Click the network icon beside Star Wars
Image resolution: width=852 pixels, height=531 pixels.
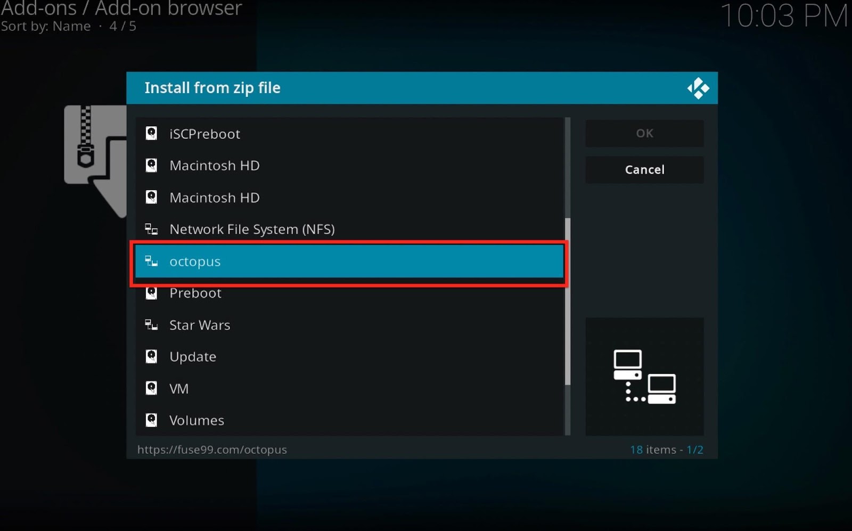[151, 324]
